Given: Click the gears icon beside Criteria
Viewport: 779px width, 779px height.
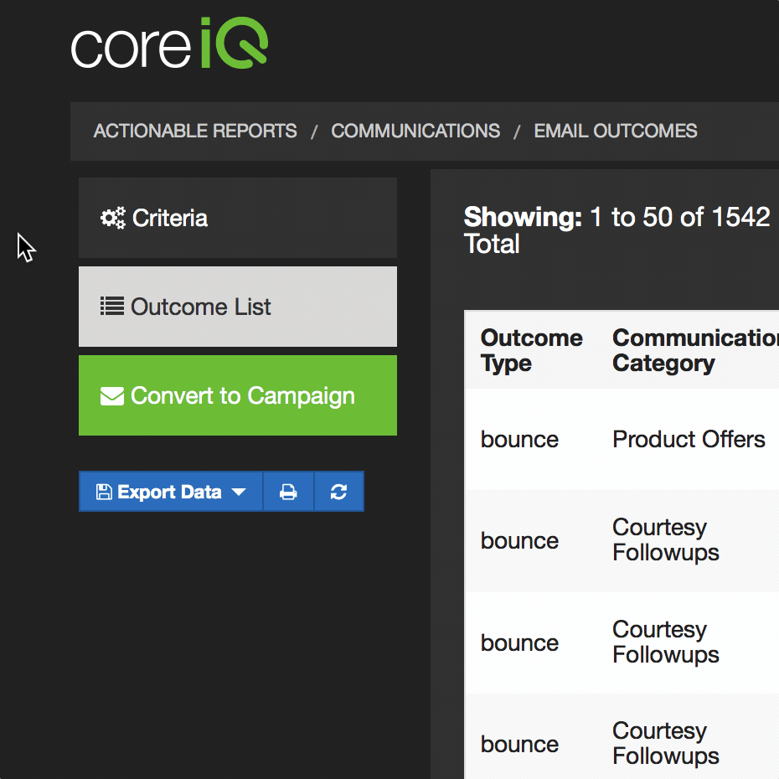Looking at the screenshot, I should [x=112, y=219].
